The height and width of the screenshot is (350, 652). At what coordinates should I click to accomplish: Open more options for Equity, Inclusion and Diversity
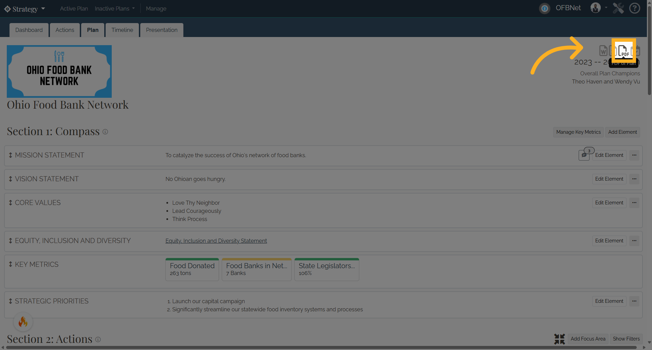[x=634, y=241]
